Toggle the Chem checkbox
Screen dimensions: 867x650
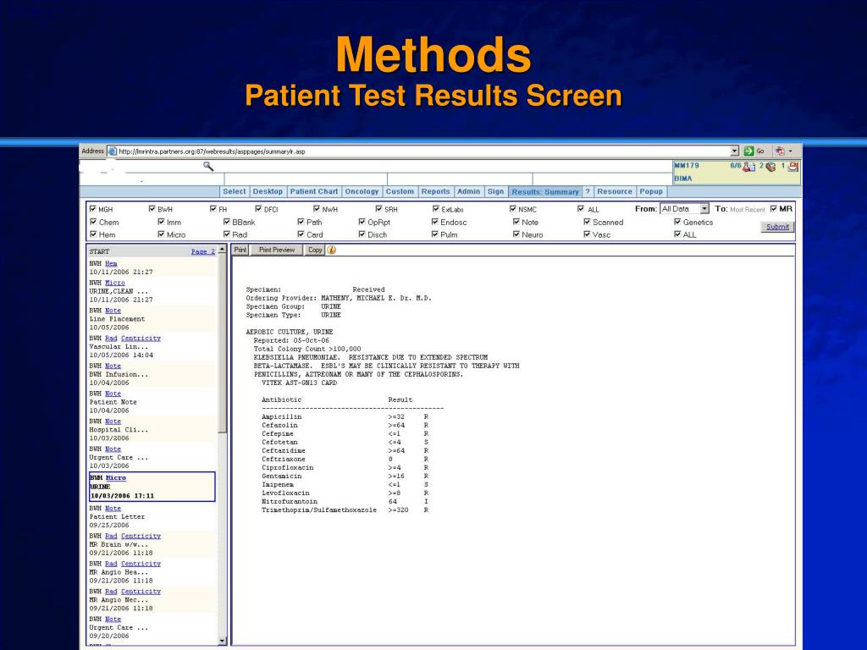[93, 222]
